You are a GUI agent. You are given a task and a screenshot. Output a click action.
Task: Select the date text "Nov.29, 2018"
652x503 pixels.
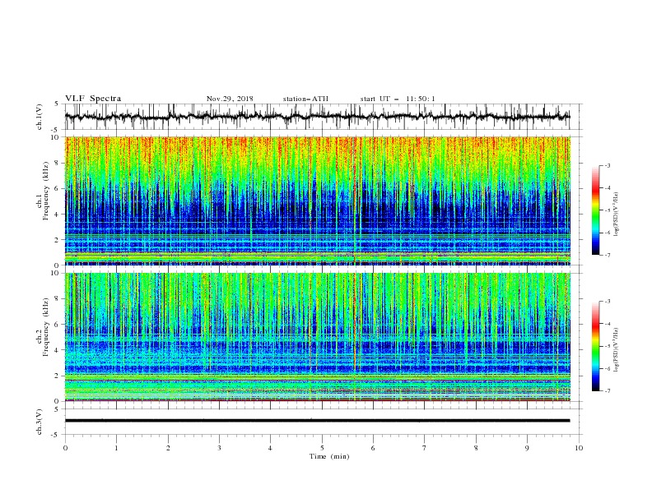coord(230,99)
